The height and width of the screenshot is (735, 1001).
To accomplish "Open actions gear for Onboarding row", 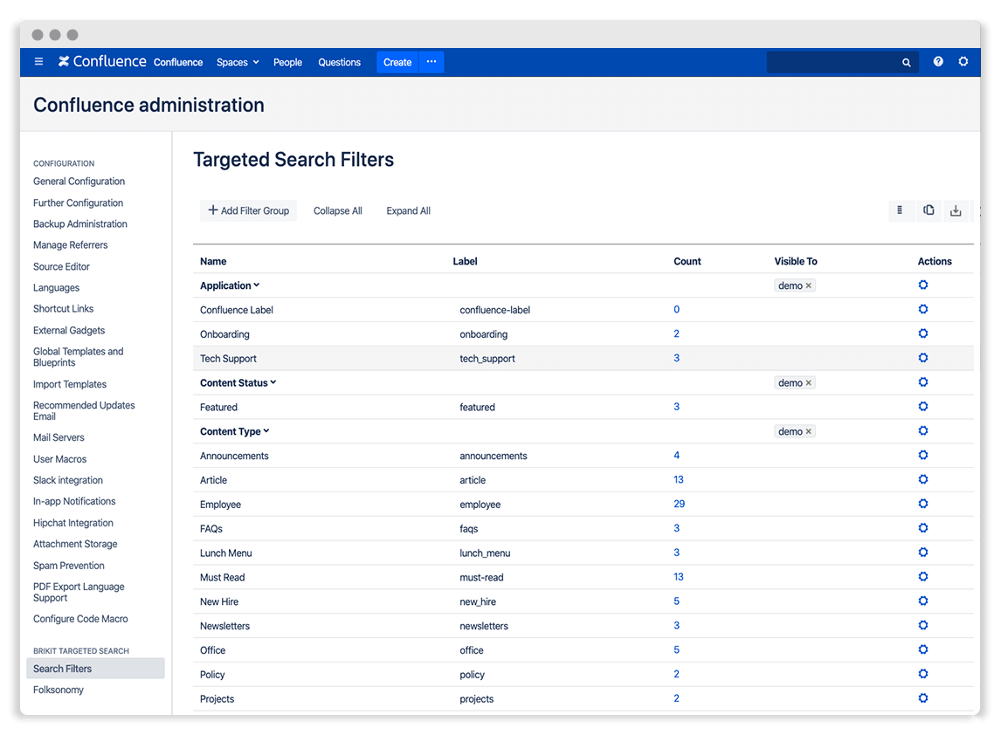I will pyautogui.click(x=923, y=333).
